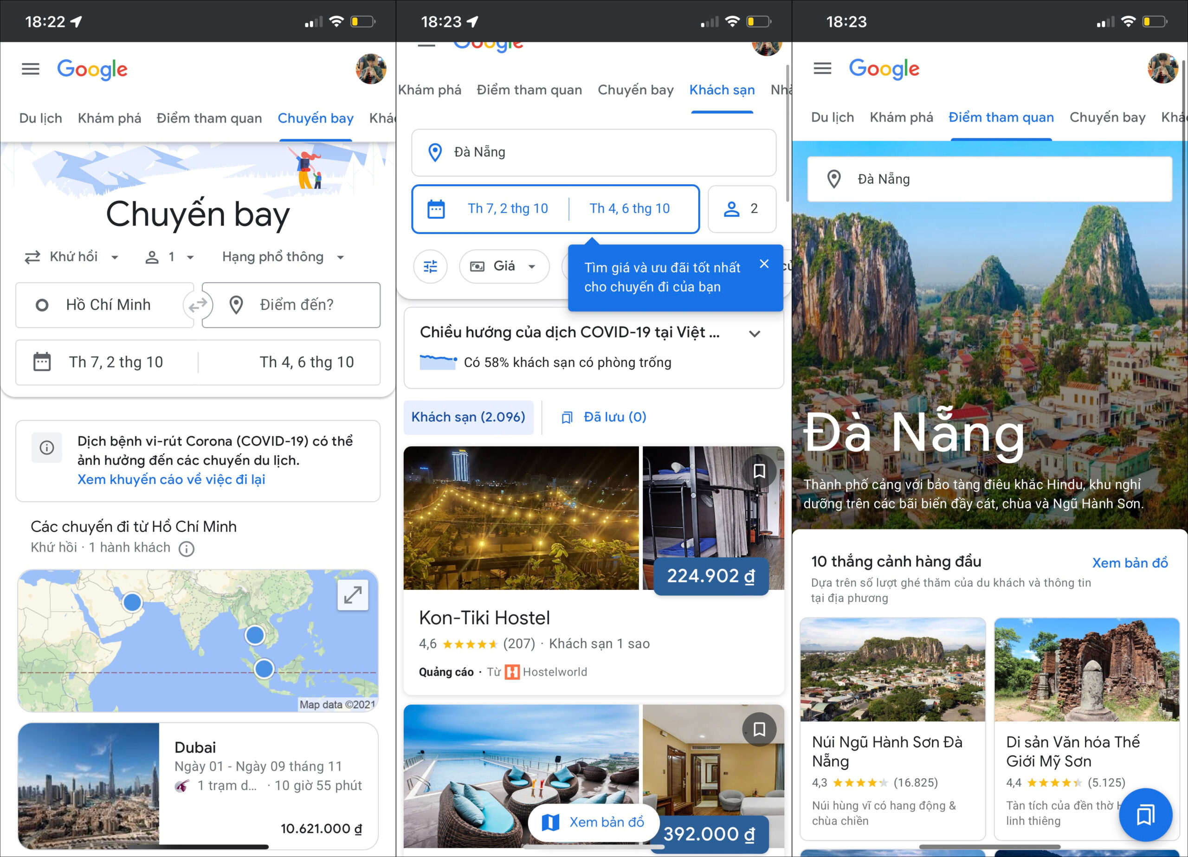1188x857 pixels.
Task: Select 'Chuyến bay' tab in hotels screen
Action: pos(635,90)
